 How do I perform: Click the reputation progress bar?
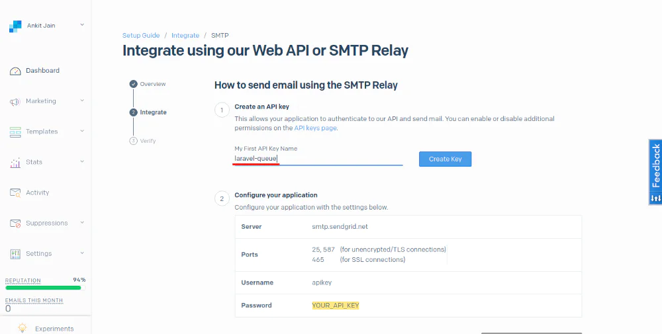click(43, 288)
